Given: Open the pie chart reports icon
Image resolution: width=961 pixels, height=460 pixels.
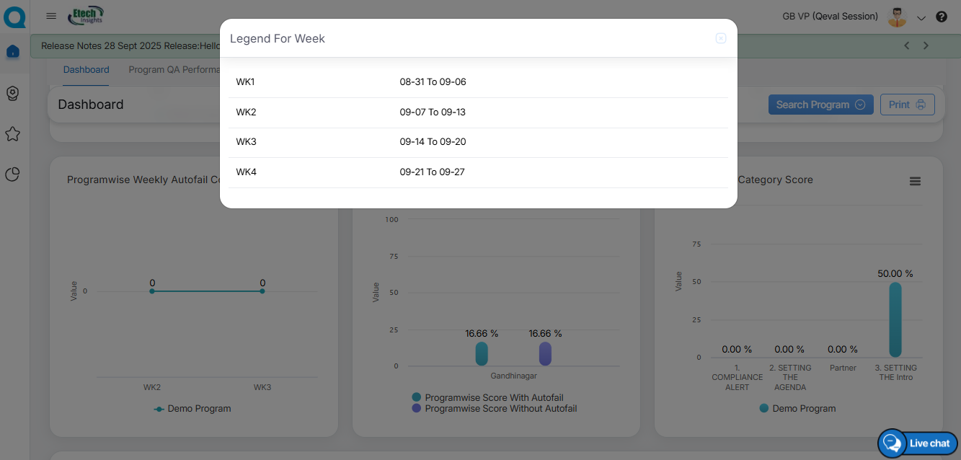Looking at the screenshot, I should click(12, 174).
